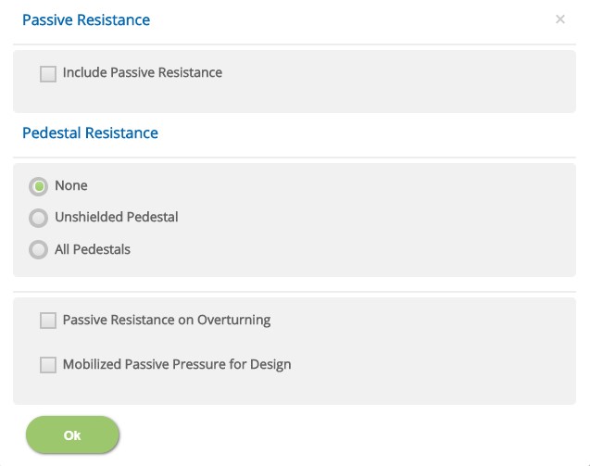Viewport: 590px width, 466px height.
Task: Enable the Include Passive Resistance checkbox
Action: (48, 73)
